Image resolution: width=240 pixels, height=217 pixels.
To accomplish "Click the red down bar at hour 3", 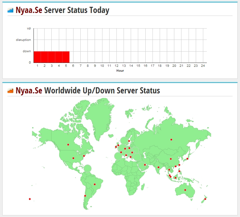I will [52, 57].
